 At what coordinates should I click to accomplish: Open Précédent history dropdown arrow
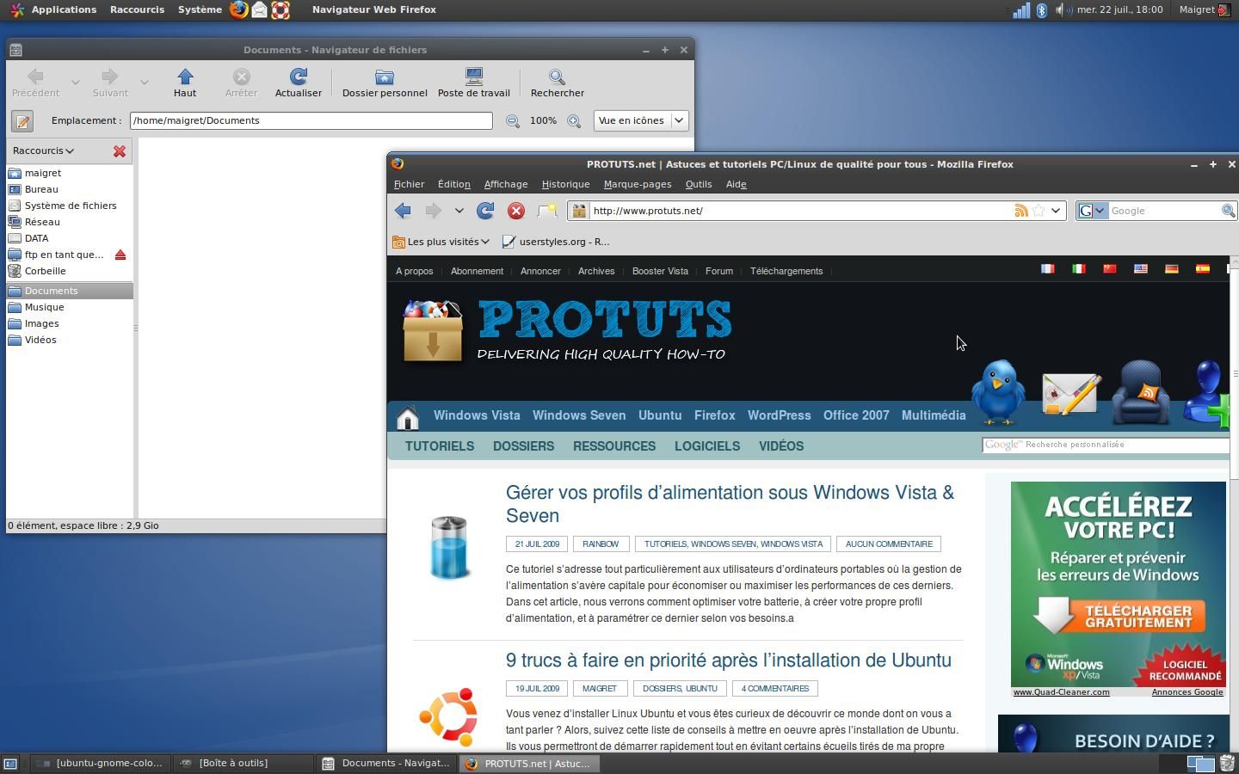(x=76, y=83)
